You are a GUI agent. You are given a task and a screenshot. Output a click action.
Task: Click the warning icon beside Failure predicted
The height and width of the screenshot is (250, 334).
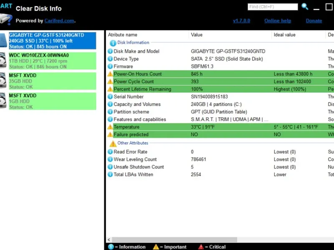pyautogui.click(x=110, y=135)
